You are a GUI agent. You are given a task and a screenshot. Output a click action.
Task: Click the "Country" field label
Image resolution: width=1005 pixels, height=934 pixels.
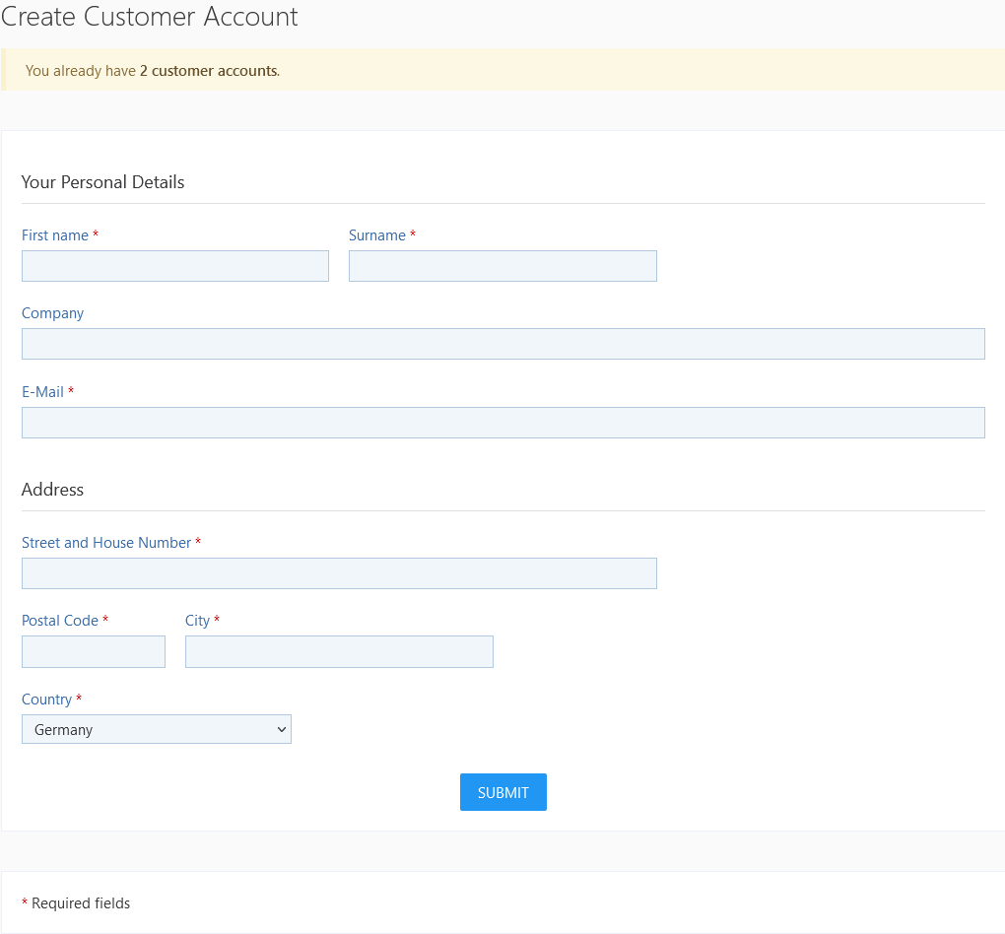point(46,700)
